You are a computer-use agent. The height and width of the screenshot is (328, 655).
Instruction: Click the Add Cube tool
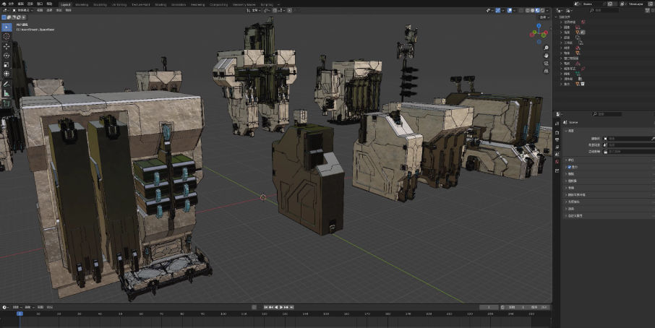point(7,103)
